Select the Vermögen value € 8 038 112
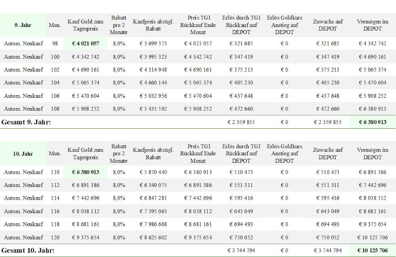The width and height of the screenshot is (396, 257). [x=373, y=198]
